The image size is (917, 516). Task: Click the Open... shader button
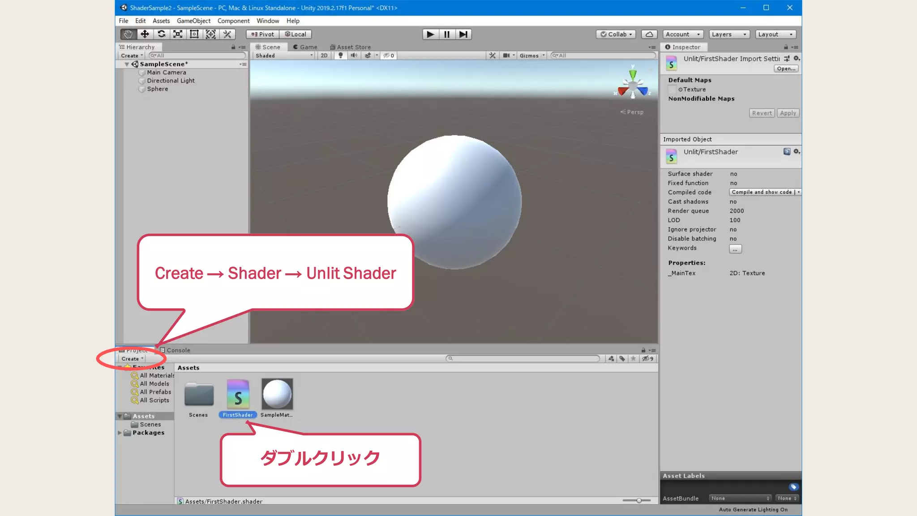point(786,69)
